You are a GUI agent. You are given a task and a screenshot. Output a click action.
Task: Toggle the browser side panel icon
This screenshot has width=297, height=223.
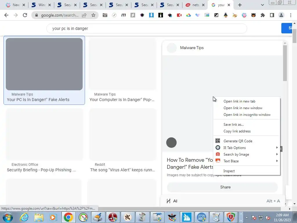pyautogui.click(x=272, y=15)
